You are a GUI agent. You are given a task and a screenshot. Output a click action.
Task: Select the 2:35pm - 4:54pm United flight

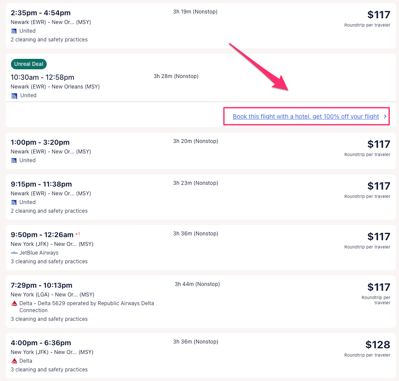[x=41, y=13]
